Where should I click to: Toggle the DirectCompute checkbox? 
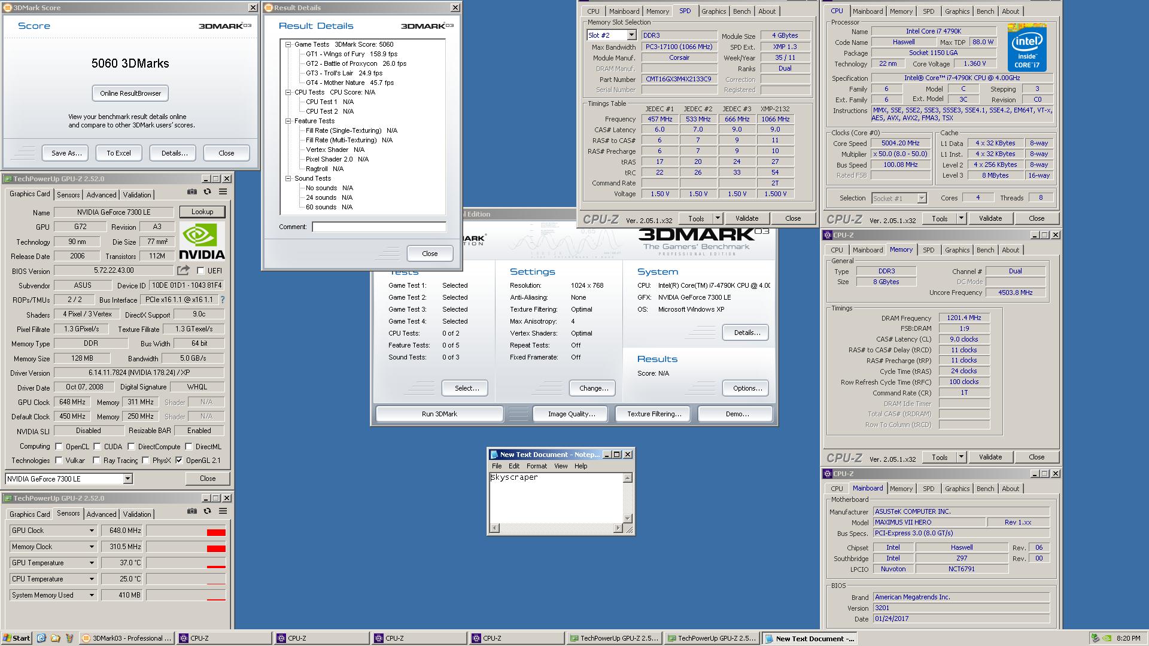point(131,446)
